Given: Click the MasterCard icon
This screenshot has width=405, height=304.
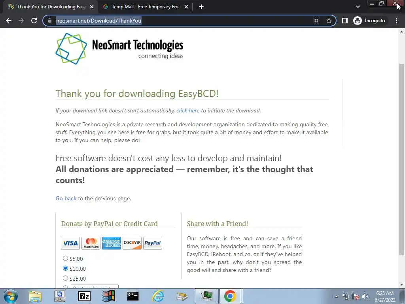Looking at the screenshot, I should click(91, 243).
